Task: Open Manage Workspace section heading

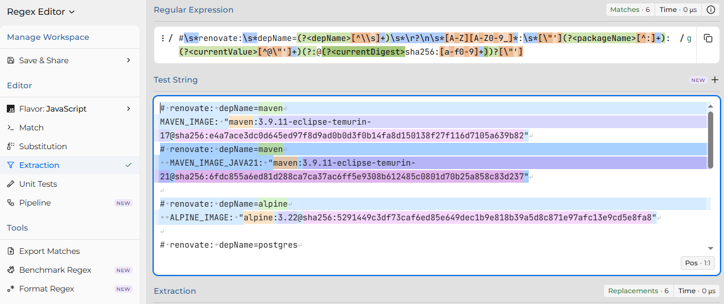Action: tap(48, 37)
